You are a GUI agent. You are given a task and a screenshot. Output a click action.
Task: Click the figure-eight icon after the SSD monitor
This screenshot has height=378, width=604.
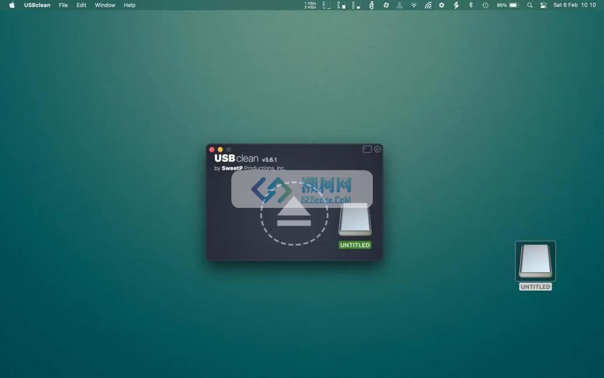[x=371, y=5]
